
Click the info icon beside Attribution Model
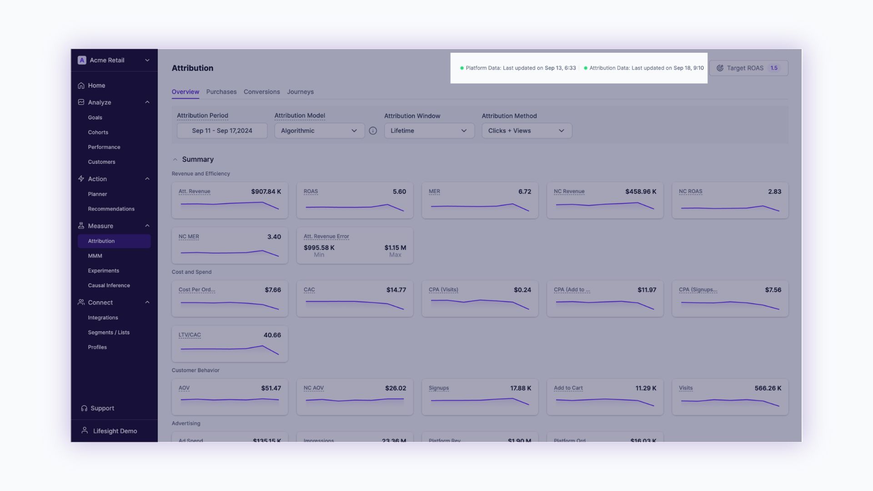(373, 131)
